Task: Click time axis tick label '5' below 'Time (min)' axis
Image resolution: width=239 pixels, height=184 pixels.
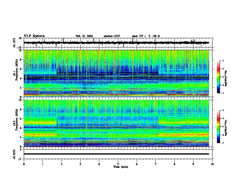Action: coord(118,164)
